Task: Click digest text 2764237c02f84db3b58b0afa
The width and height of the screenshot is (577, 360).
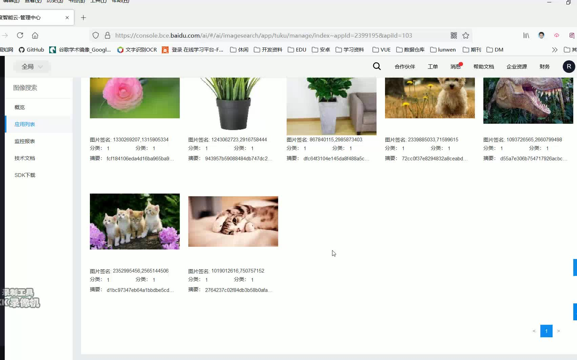Action: click(238, 290)
